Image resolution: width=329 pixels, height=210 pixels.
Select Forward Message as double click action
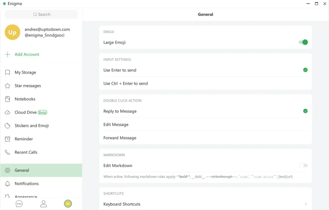point(120,138)
